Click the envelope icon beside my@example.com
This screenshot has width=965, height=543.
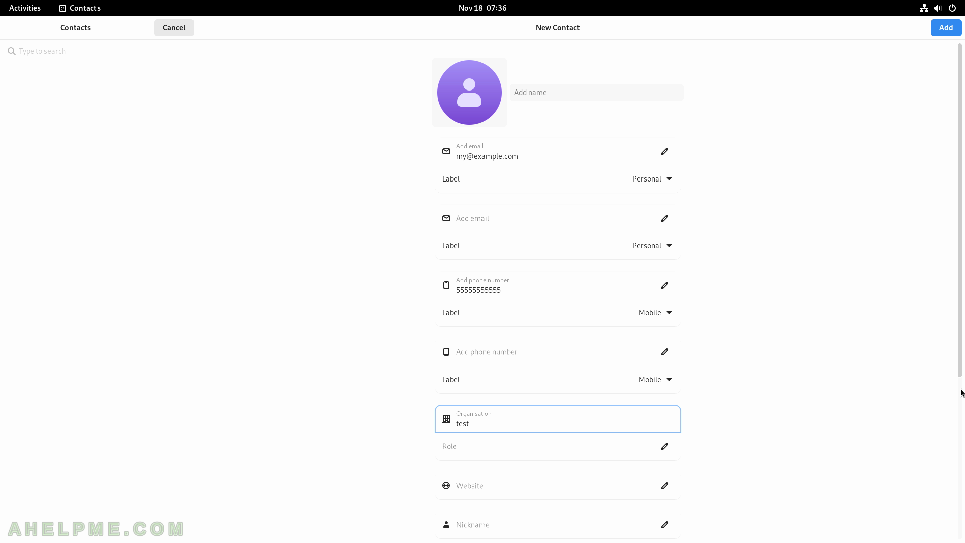click(x=446, y=151)
